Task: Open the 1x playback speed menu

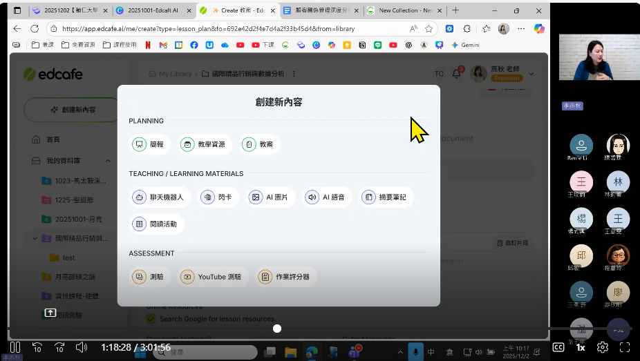Action: [x=581, y=348]
